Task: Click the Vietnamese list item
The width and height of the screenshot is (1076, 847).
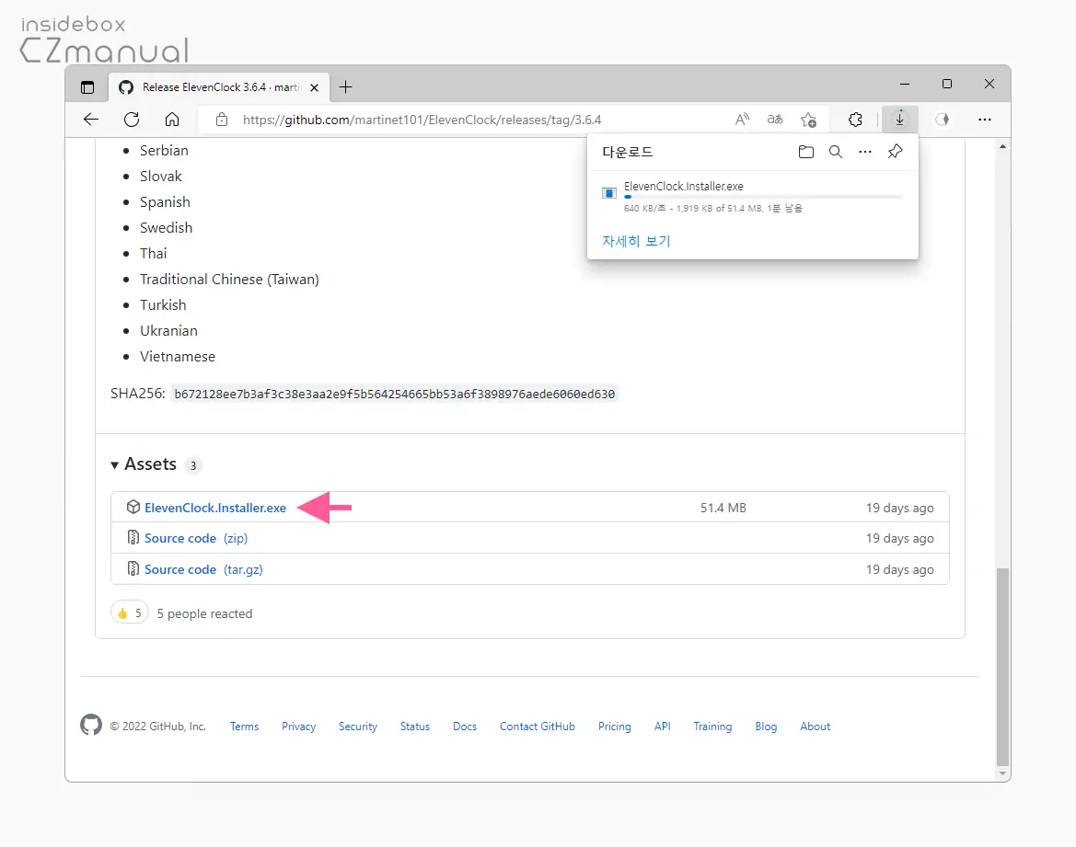Action: (178, 357)
